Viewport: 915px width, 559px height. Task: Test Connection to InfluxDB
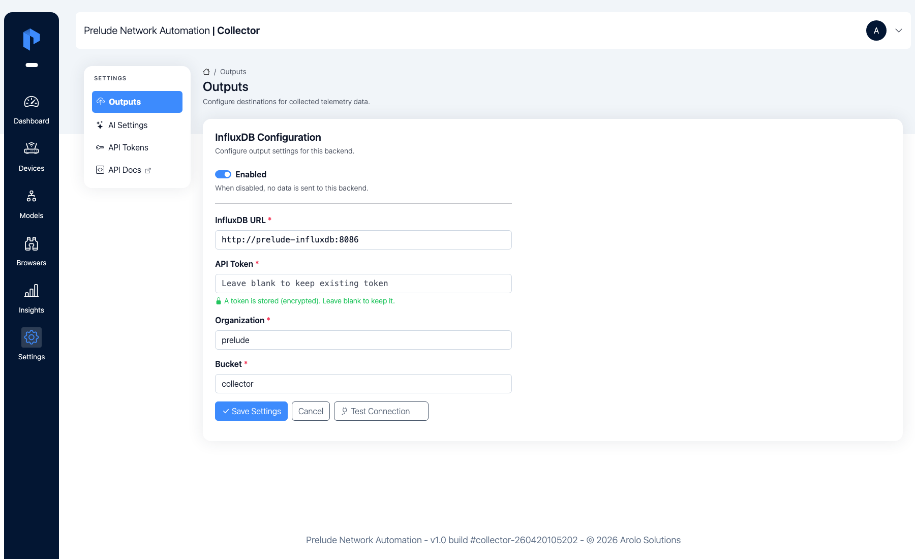coord(381,411)
